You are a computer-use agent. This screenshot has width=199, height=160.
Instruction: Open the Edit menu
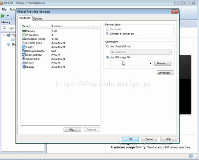pos(13,9)
